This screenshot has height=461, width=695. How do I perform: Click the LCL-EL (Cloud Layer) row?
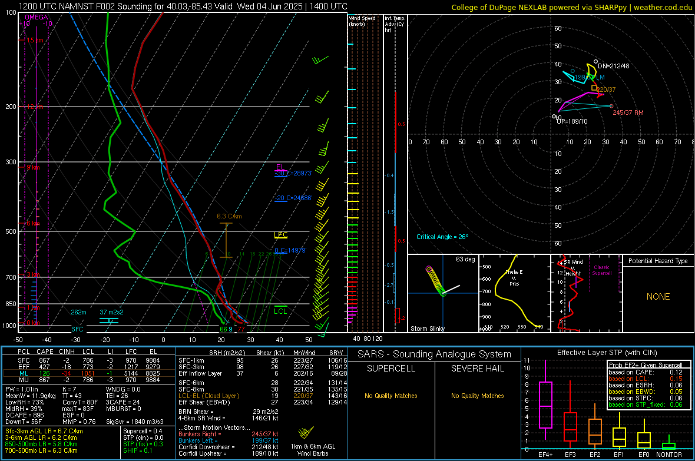[263, 396]
